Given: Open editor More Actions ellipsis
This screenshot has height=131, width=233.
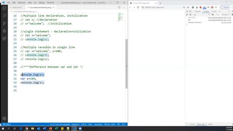Looking at the screenshot, I should 124,7.
